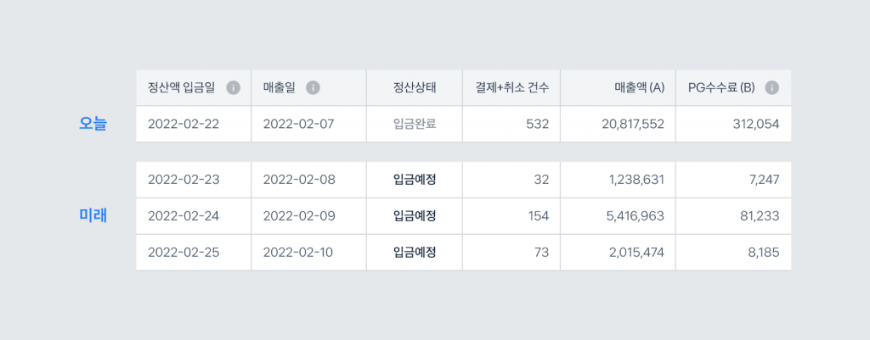Screen dimensions: 870x340
Task: Click info icon beside PG수수료 (B)
Action: [x=771, y=87]
